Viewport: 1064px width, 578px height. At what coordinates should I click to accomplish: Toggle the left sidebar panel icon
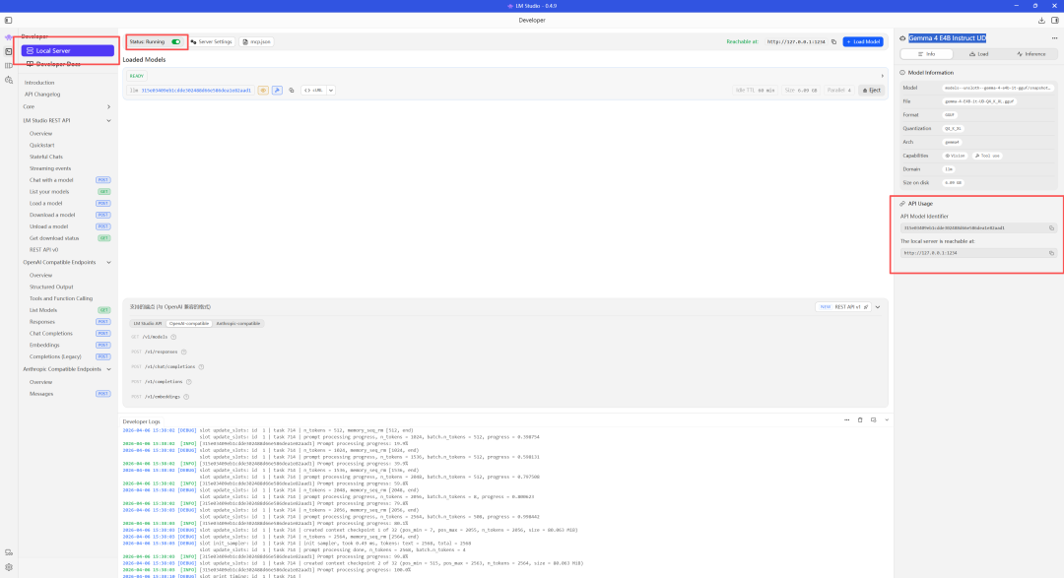tap(8, 21)
